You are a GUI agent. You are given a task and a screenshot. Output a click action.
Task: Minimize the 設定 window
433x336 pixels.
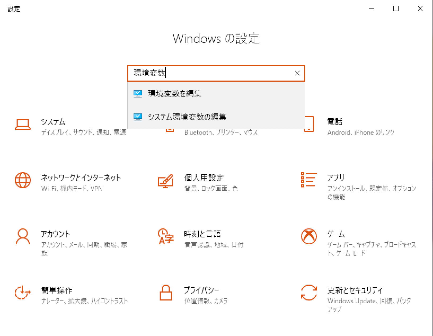(x=372, y=9)
